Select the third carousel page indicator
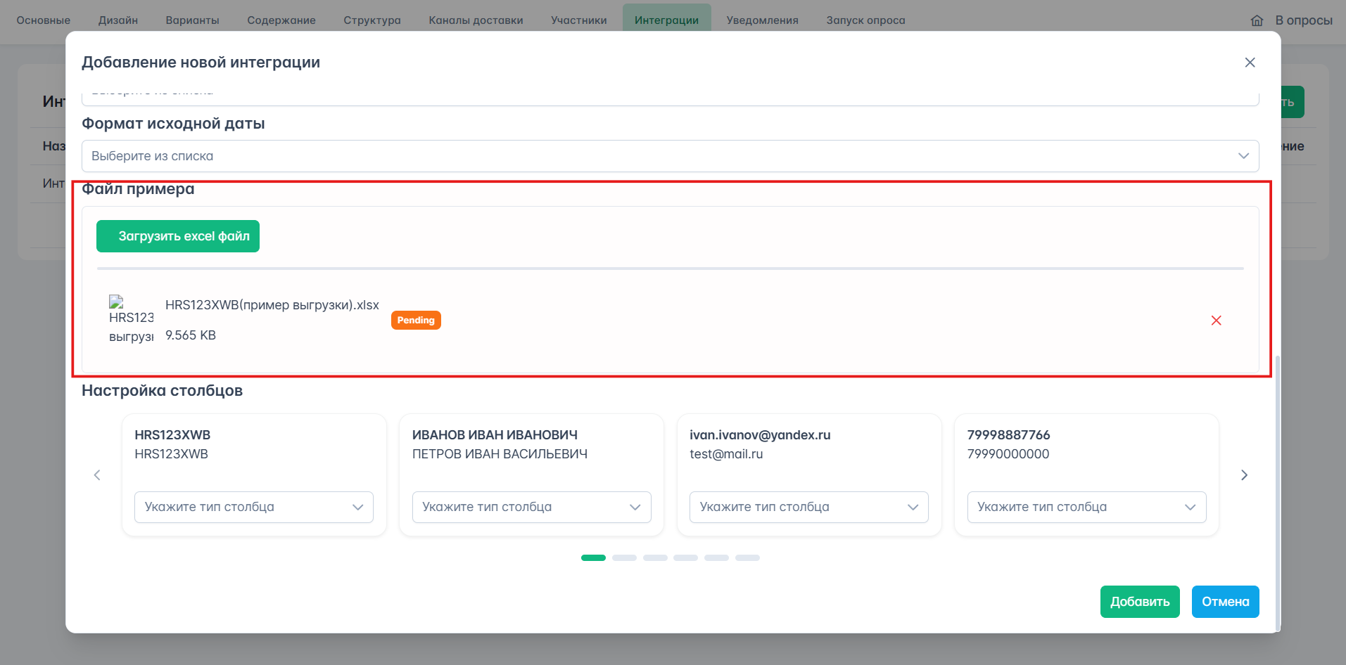This screenshot has height=665, width=1346. [655, 557]
